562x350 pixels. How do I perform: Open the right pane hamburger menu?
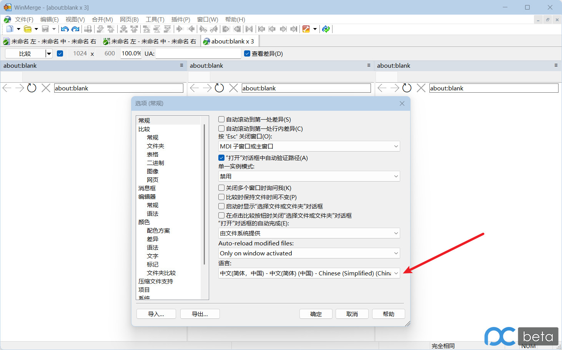556,65
